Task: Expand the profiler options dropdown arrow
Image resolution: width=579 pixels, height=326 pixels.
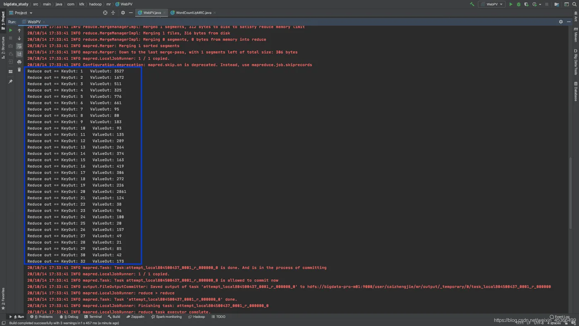Action: (540, 5)
